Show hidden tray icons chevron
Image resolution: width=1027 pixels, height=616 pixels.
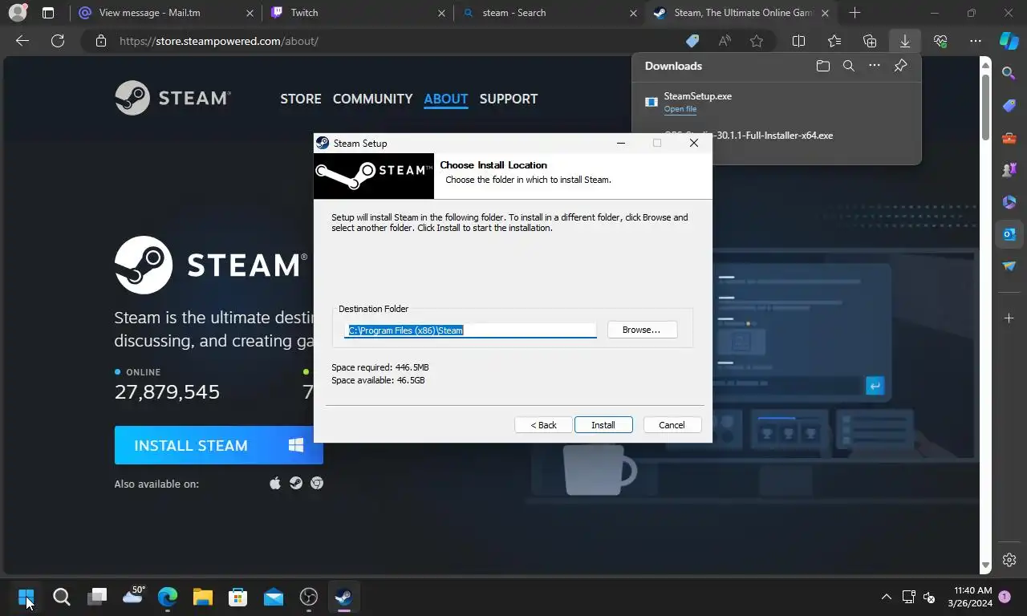coord(887,597)
